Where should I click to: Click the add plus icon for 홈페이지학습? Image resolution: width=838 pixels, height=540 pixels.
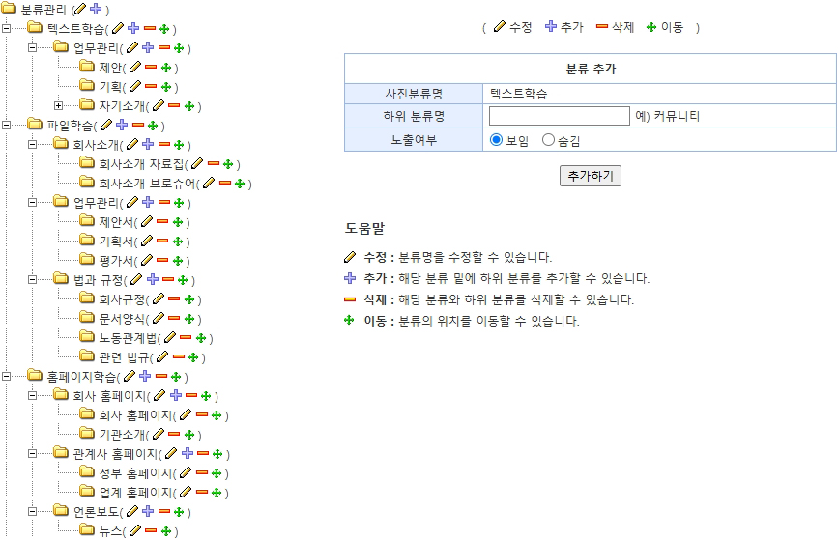pos(145,376)
